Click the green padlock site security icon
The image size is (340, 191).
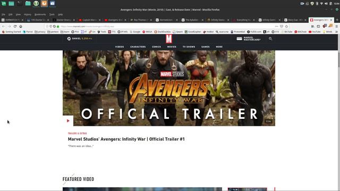[x=58, y=26]
